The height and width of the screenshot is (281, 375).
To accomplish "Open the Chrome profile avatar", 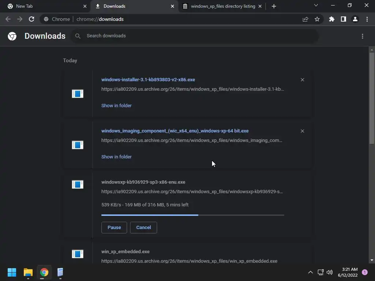I will coord(355,19).
